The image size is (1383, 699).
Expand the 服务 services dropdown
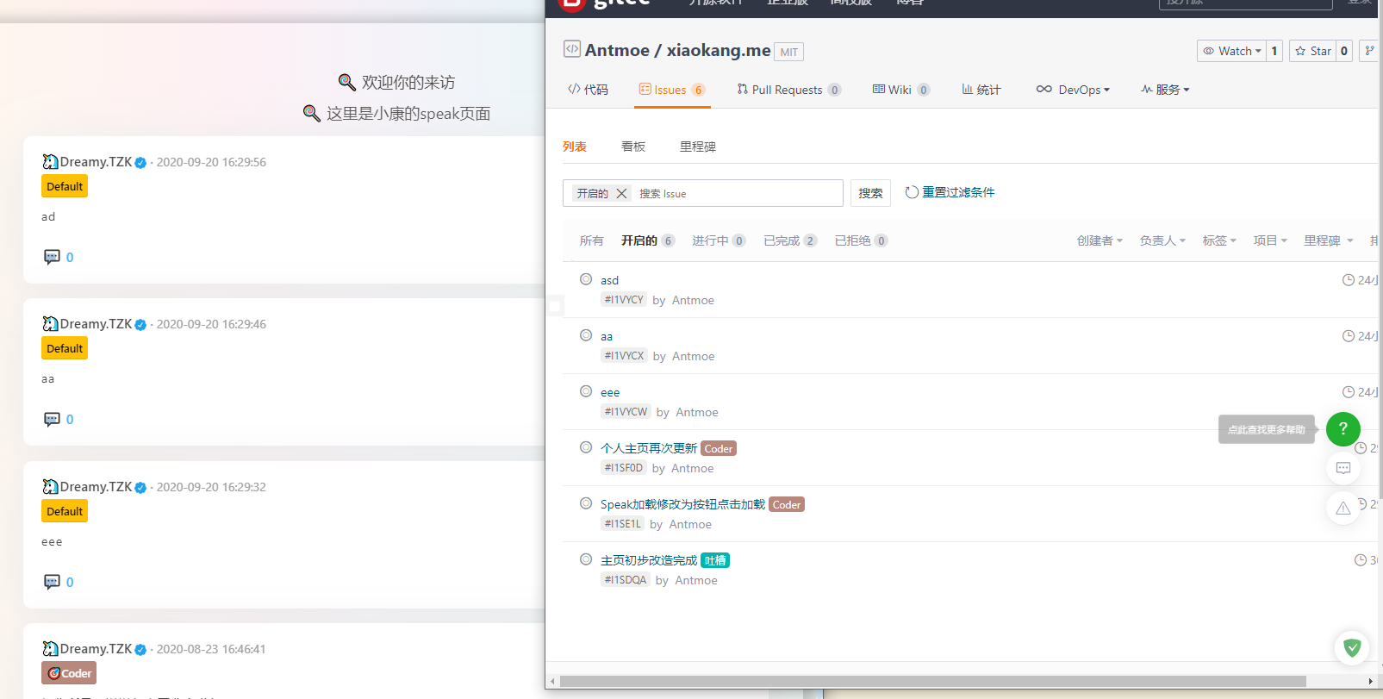(1165, 90)
